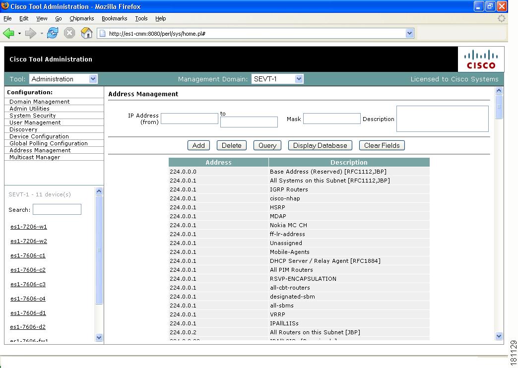Click address cell 224.0.0.2
518x368 pixels.
click(218, 332)
